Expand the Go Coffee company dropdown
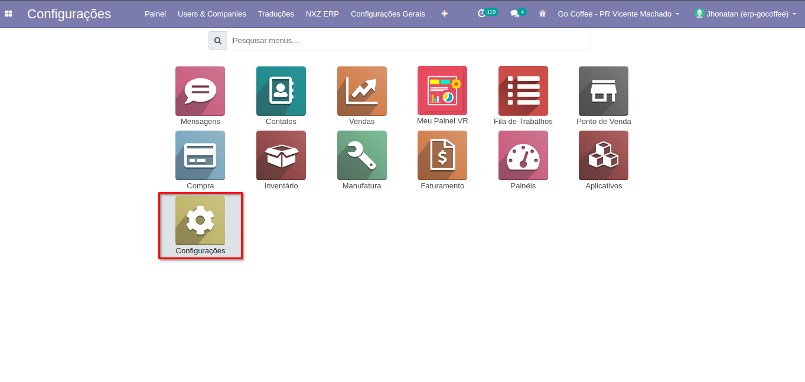The width and height of the screenshot is (805, 382). [618, 14]
